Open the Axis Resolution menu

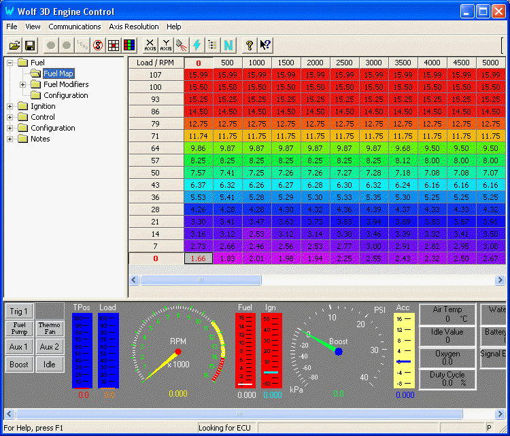(134, 27)
